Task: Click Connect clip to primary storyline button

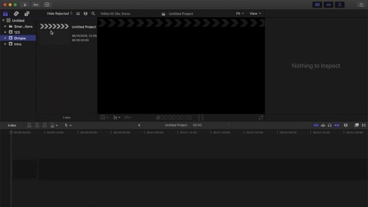Action: (x=29, y=125)
